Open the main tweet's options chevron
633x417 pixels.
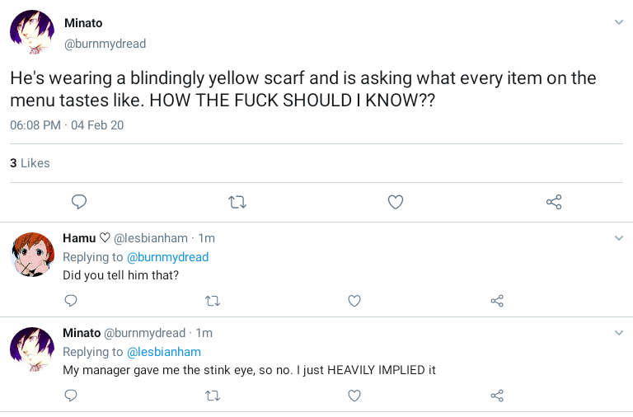coord(619,22)
